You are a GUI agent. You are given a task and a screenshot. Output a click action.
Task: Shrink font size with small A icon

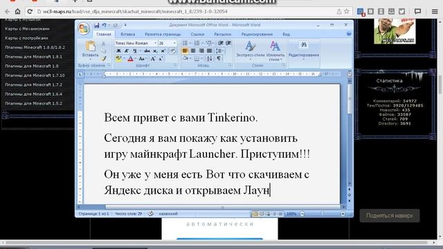161,59
